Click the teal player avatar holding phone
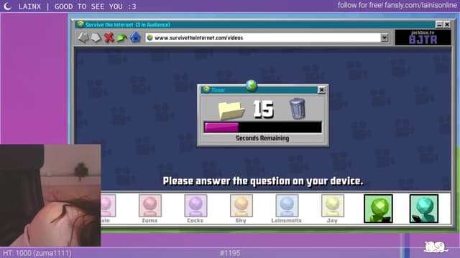This screenshot has width=460, height=258. (424, 209)
